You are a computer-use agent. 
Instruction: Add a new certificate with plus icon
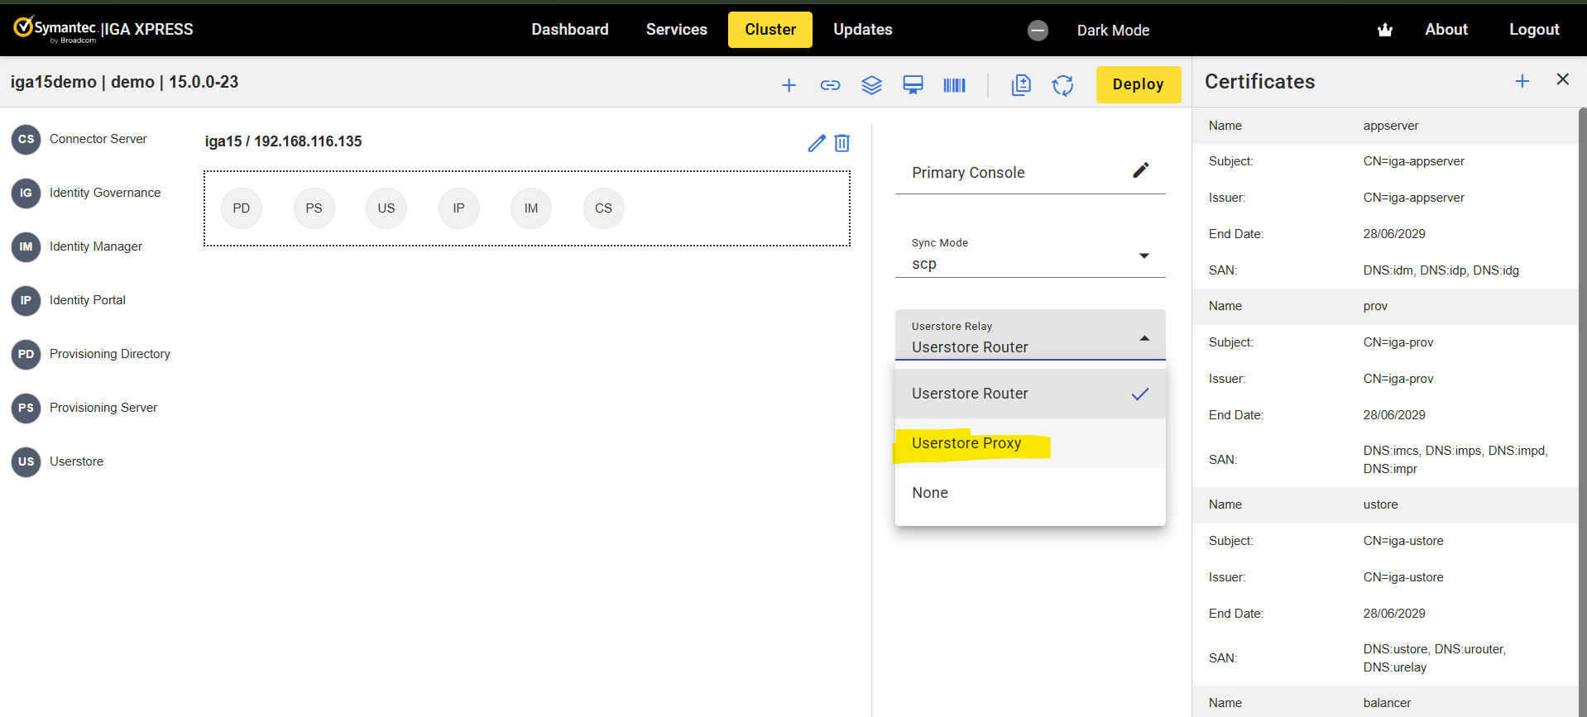pyautogui.click(x=1522, y=81)
